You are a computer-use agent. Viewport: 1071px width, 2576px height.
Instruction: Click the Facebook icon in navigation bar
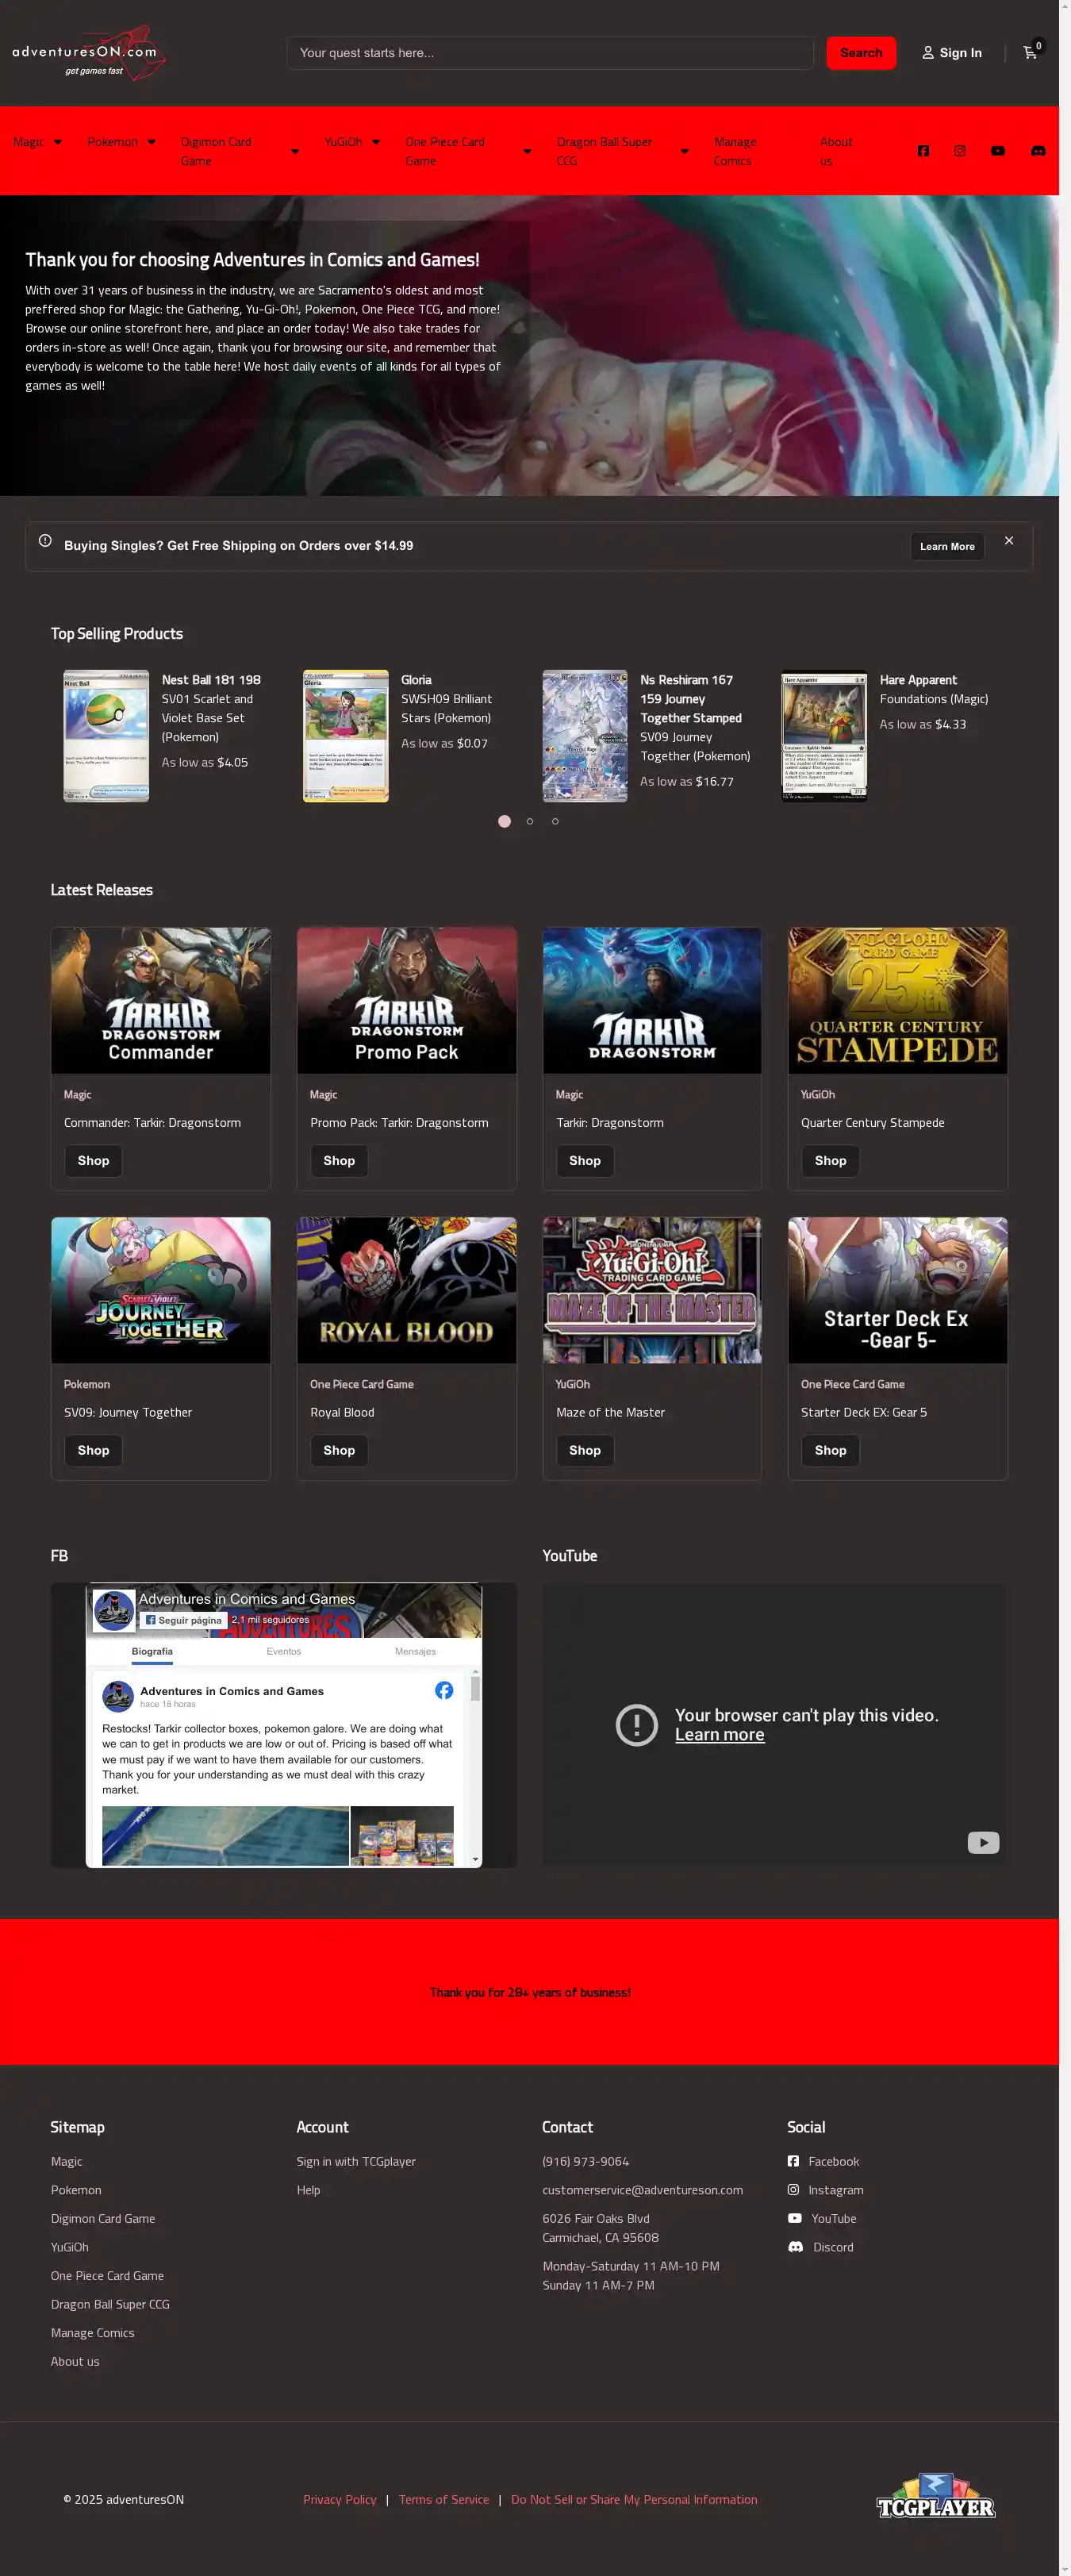click(x=923, y=151)
